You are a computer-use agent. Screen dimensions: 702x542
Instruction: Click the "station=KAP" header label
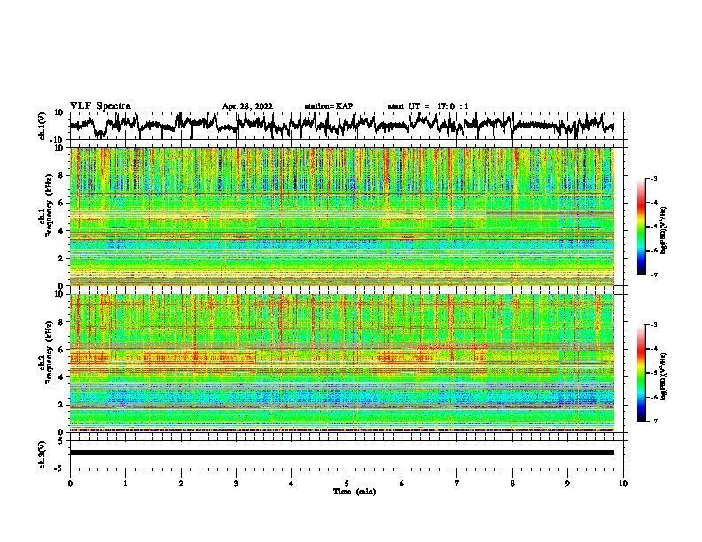pyautogui.click(x=329, y=106)
